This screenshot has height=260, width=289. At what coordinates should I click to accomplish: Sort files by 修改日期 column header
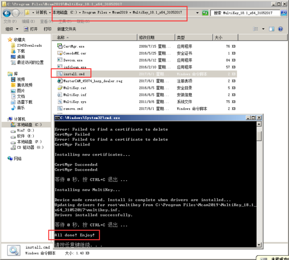(x=146, y=38)
